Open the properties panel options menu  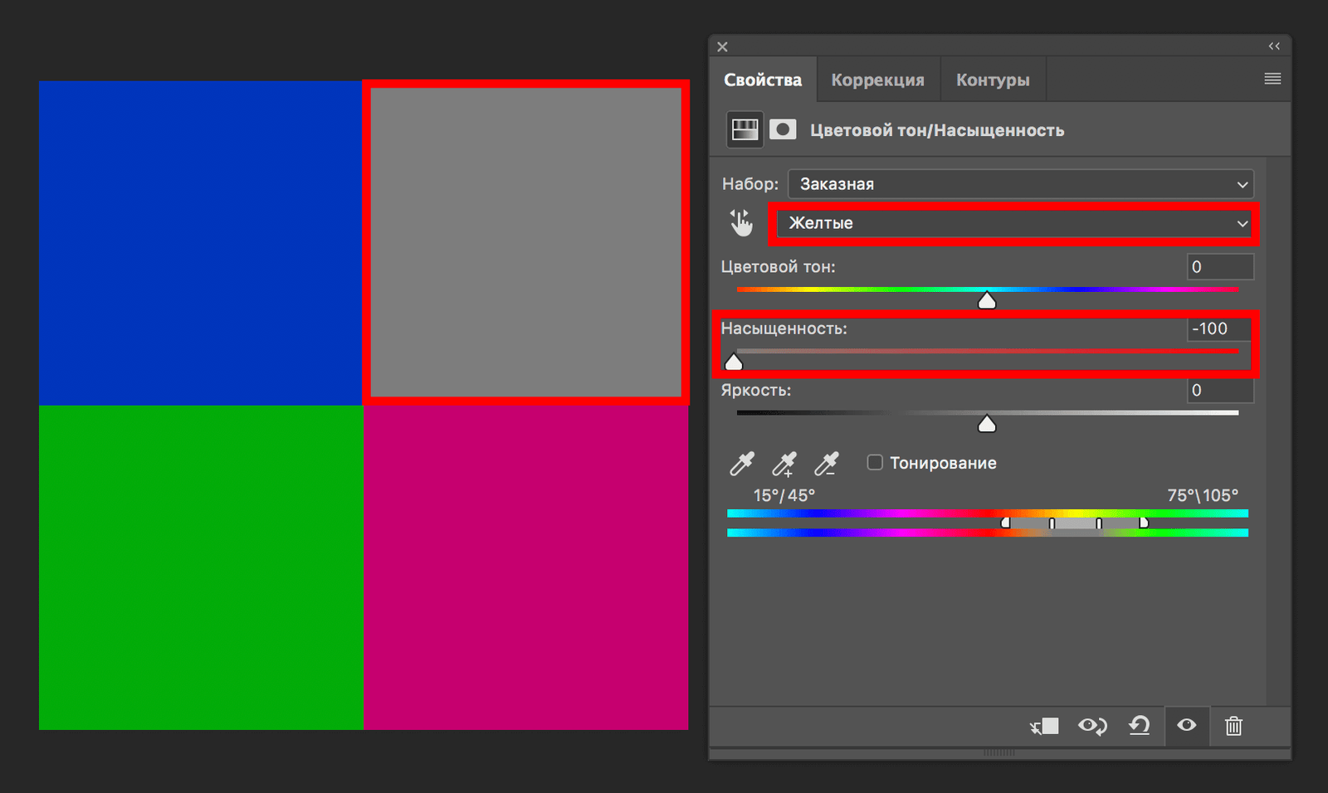[1272, 79]
